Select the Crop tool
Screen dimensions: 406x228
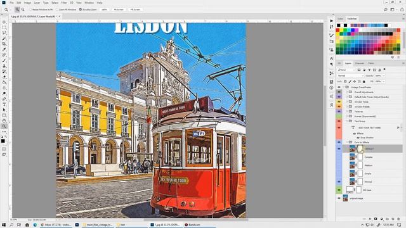[4, 44]
